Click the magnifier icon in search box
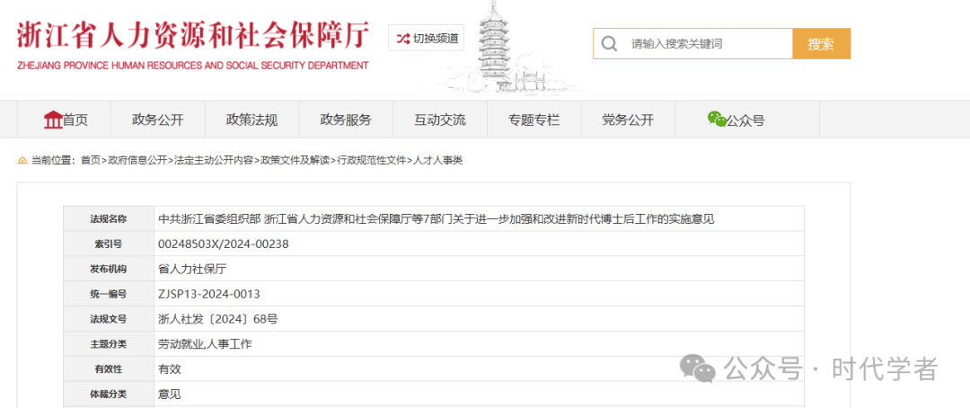 pyautogui.click(x=609, y=44)
